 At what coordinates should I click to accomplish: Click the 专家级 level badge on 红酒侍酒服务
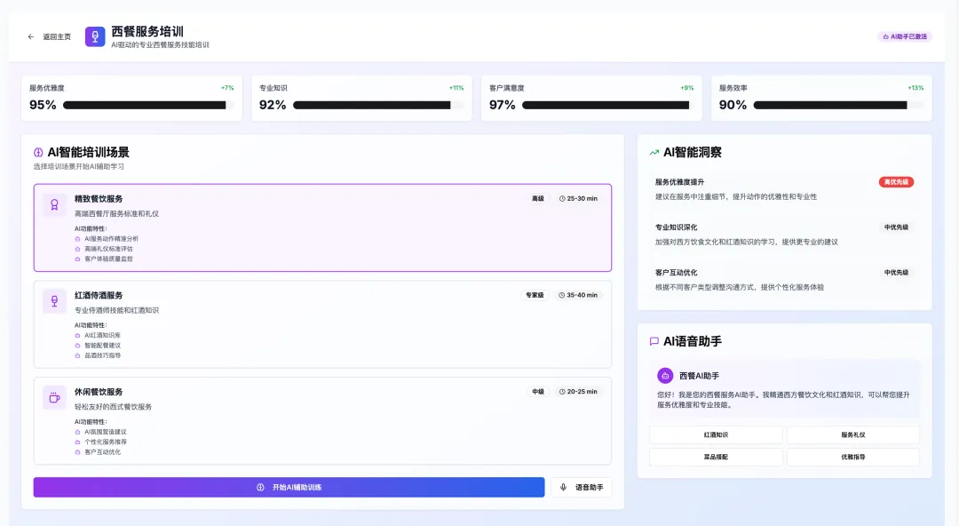(533, 295)
